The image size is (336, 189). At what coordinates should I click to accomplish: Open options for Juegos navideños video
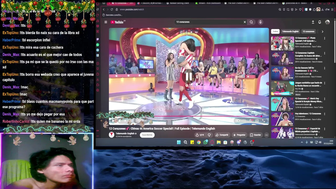(324, 83)
